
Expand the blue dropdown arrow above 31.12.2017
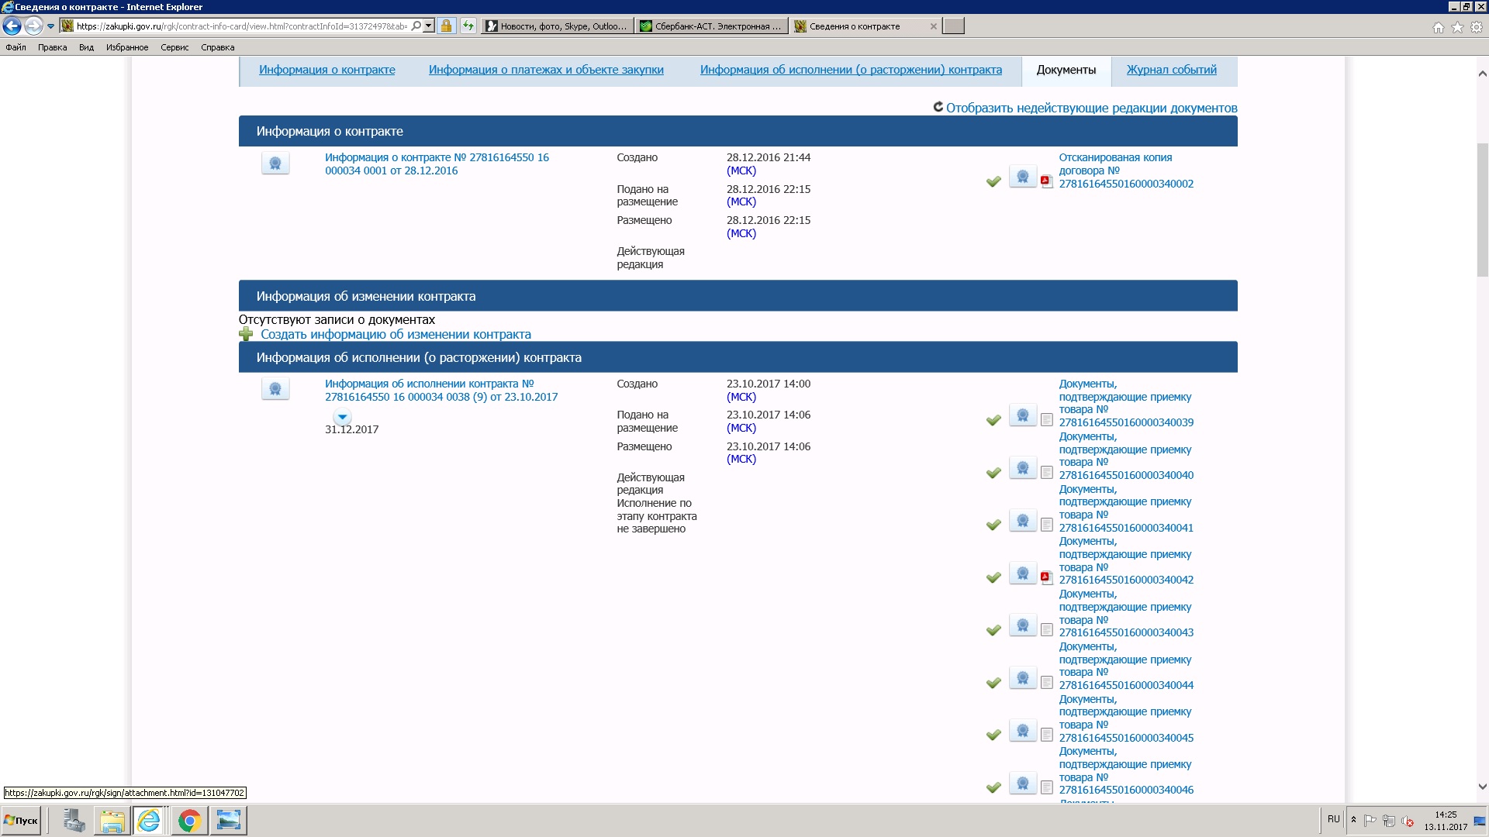pyautogui.click(x=342, y=417)
